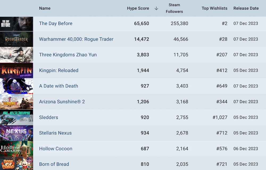Select wishlist rank #344 cell
The width and height of the screenshot is (266, 170).
click(222, 101)
